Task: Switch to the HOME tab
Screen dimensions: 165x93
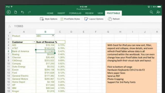Action: [x=50, y=13]
